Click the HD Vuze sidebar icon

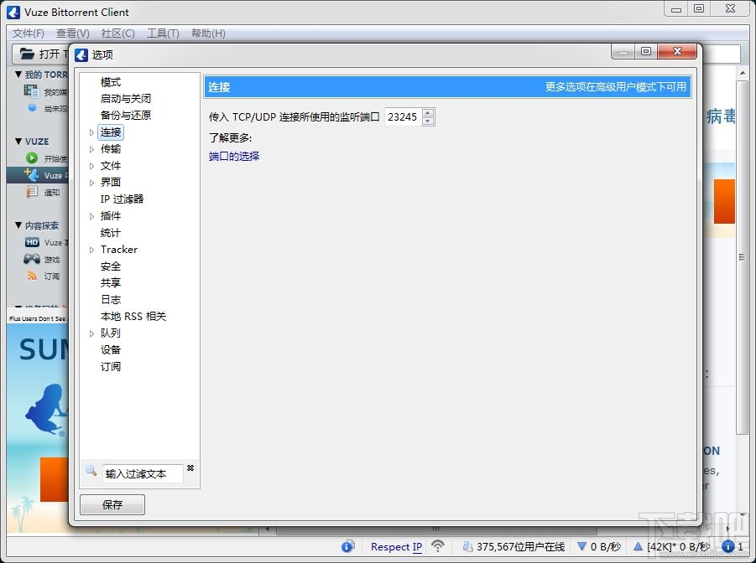pos(32,242)
